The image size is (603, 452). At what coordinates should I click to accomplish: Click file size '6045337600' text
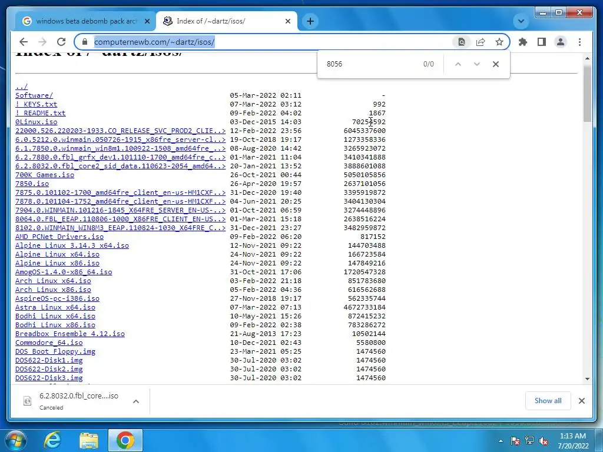click(x=365, y=131)
